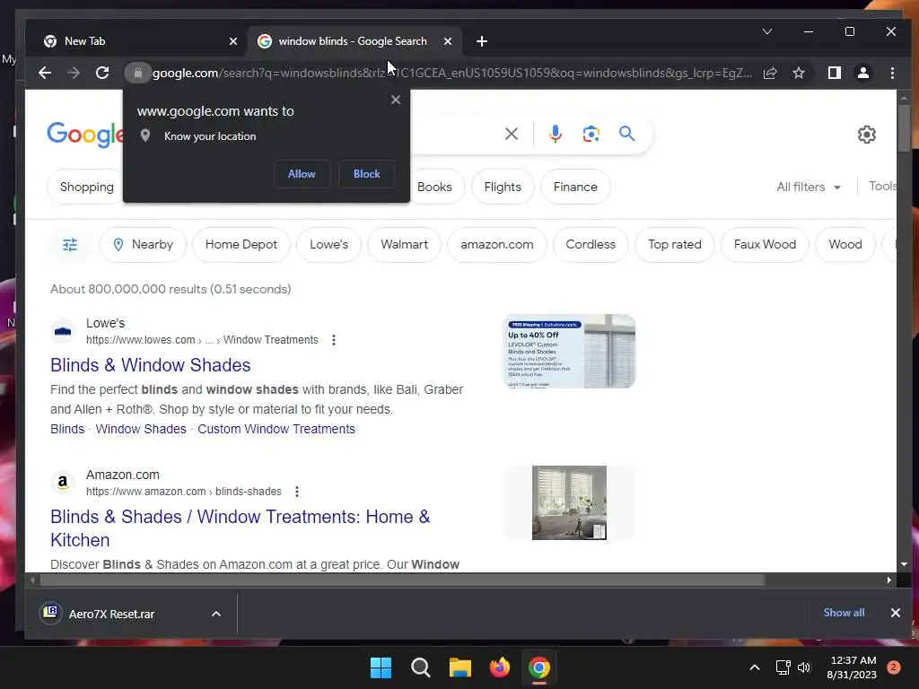The height and width of the screenshot is (689, 919).
Task: Search by voice microphone icon
Action: 555,134
